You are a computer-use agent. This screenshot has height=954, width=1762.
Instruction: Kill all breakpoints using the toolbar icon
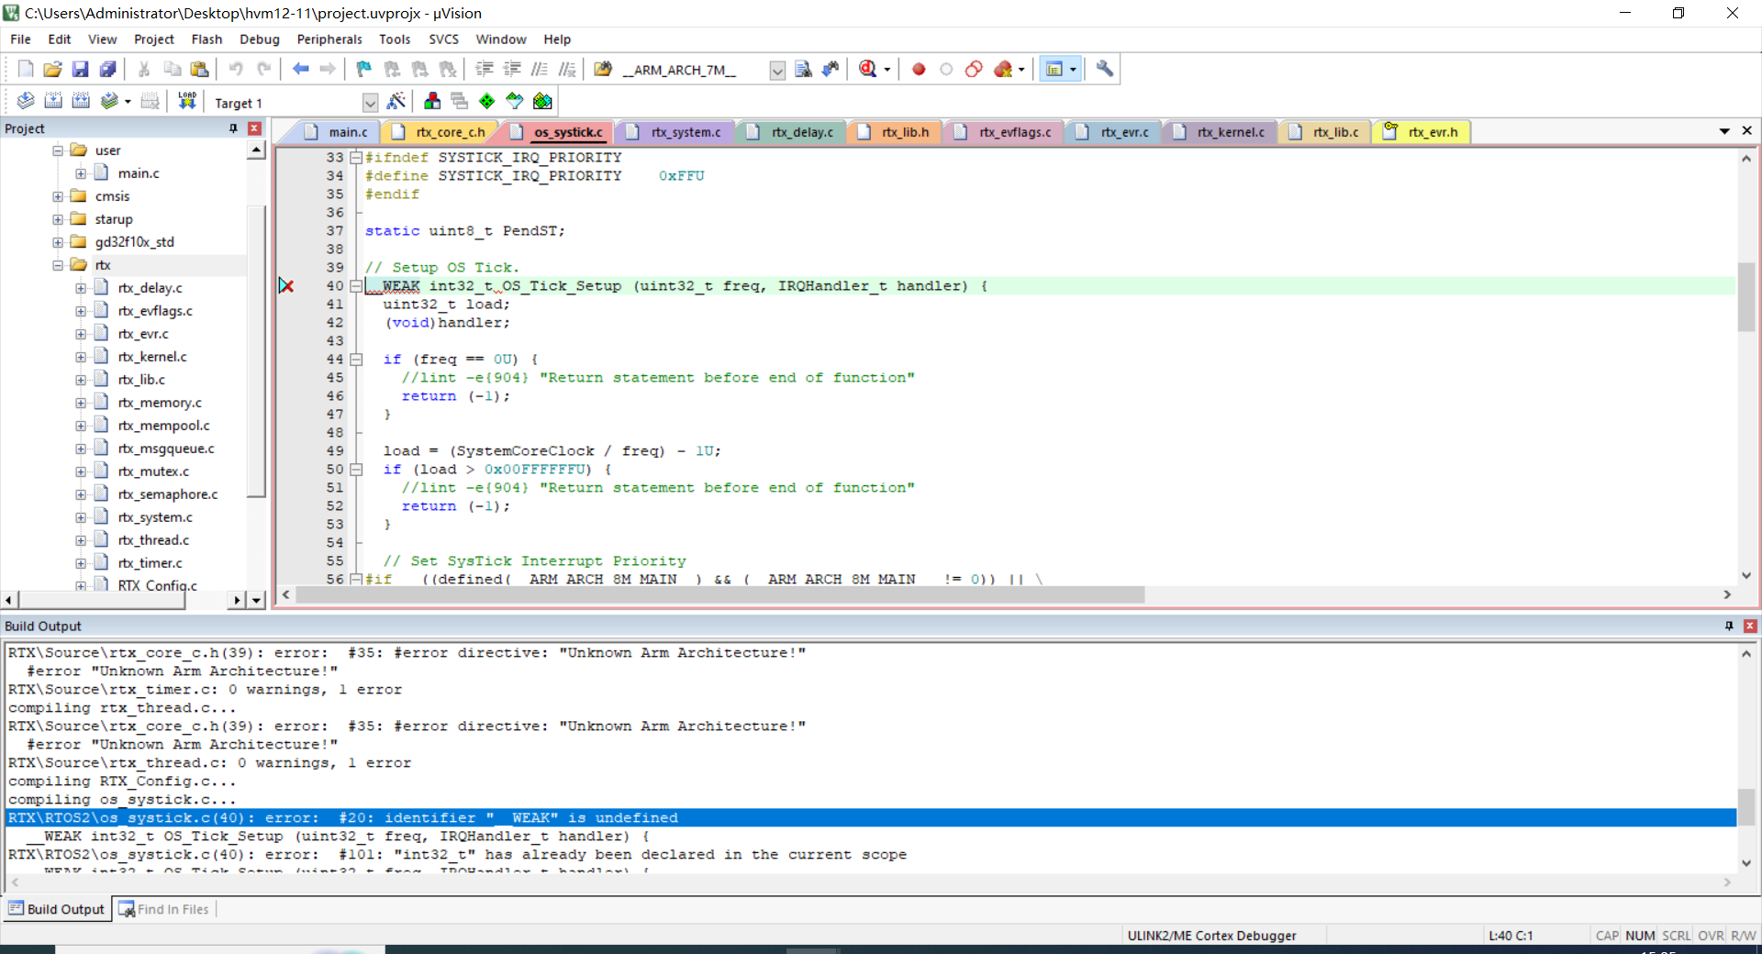(x=1003, y=69)
